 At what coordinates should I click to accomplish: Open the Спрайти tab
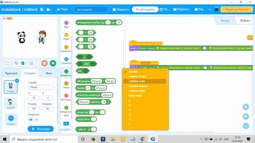coord(30,73)
